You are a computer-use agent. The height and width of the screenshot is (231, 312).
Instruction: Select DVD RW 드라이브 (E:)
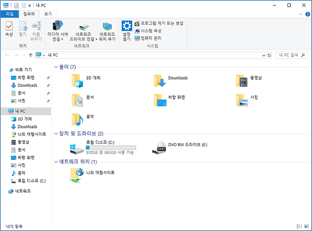coord(180,147)
